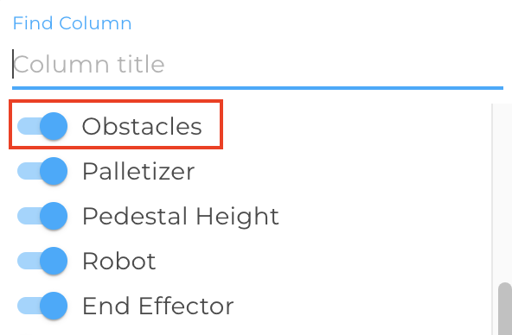Click the empty scrollbar track above the thumb
Image resolution: width=512 pixels, height=335 pixels.
tap(502, 193)
